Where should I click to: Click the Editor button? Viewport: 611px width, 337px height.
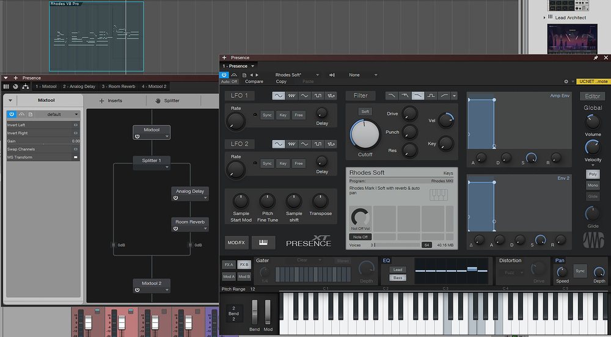coord(592,96)
